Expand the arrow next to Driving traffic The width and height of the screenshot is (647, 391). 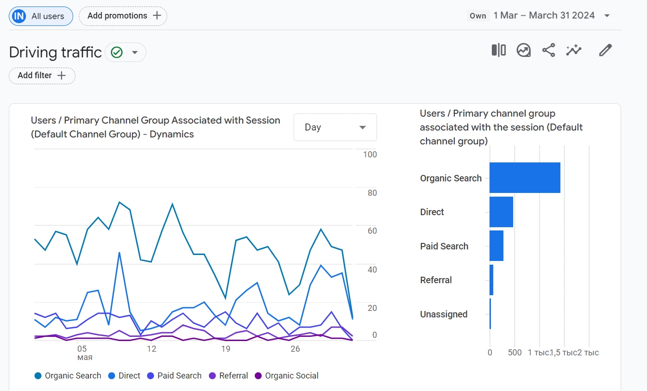[135, 52]
